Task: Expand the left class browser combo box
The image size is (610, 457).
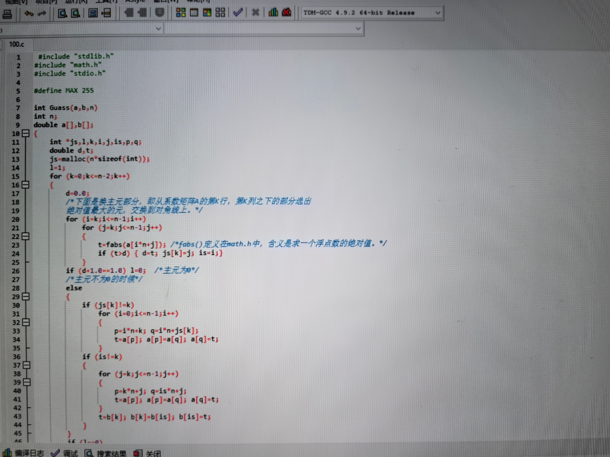Action: (x=159, y=29)
